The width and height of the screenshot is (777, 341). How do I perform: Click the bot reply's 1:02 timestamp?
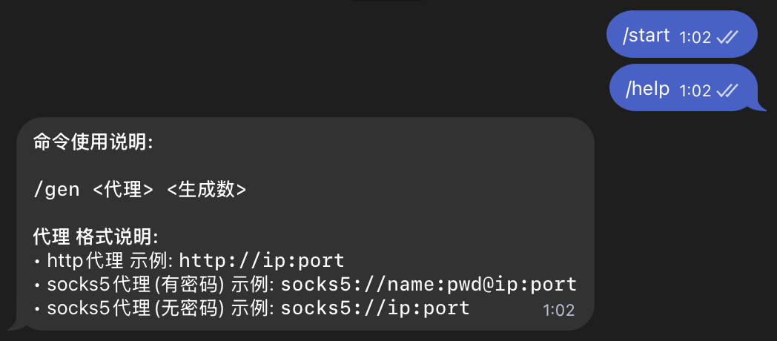(558, 310)
